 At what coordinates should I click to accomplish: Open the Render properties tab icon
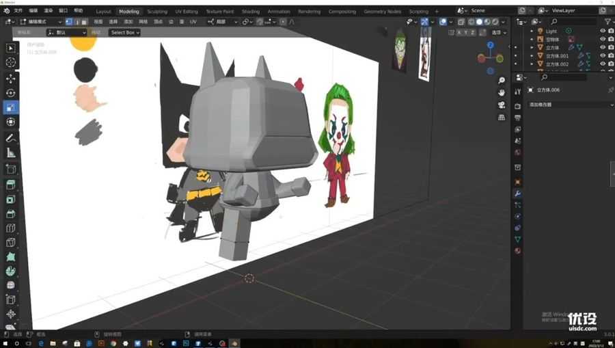[518, 106]
